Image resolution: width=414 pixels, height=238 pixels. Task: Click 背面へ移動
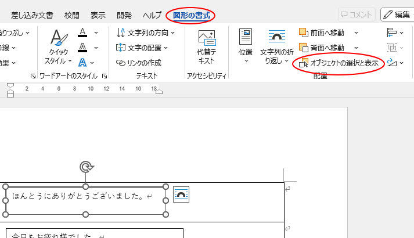pyautogui.click(x=322, y=48)
